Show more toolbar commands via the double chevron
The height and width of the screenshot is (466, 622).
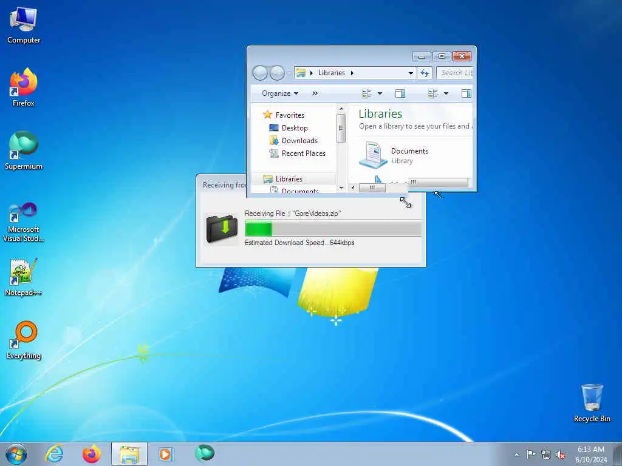[x=315, y=93]
